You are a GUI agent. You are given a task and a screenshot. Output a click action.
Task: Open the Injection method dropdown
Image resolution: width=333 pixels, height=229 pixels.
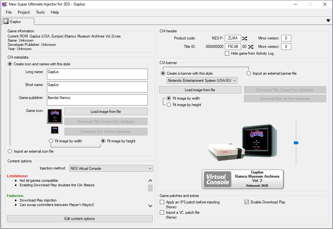(111, 168)
